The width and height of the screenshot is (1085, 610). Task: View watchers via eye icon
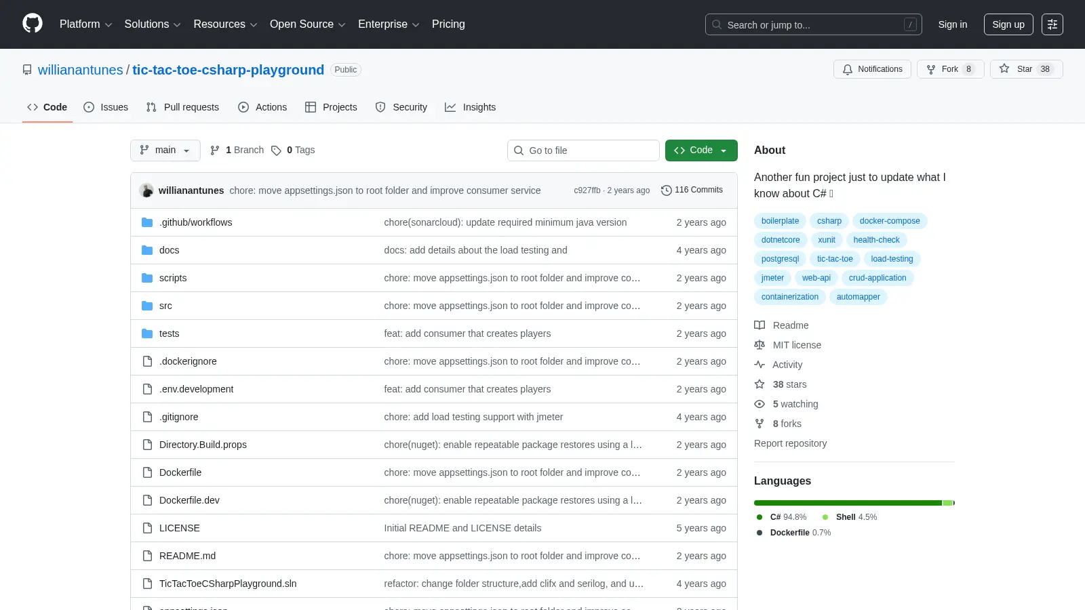click(759, 404)
